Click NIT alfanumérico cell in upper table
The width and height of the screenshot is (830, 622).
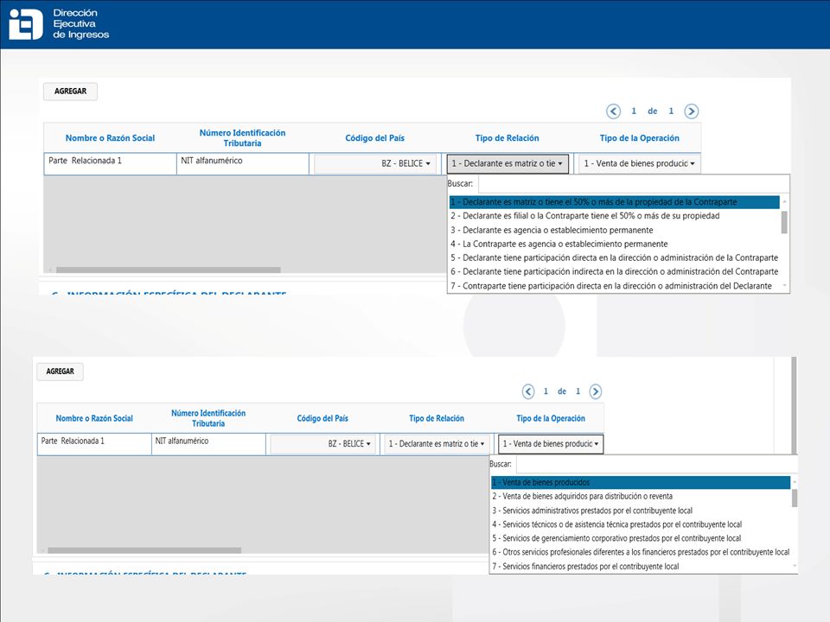pyautogui.click(x=242, y=163)
